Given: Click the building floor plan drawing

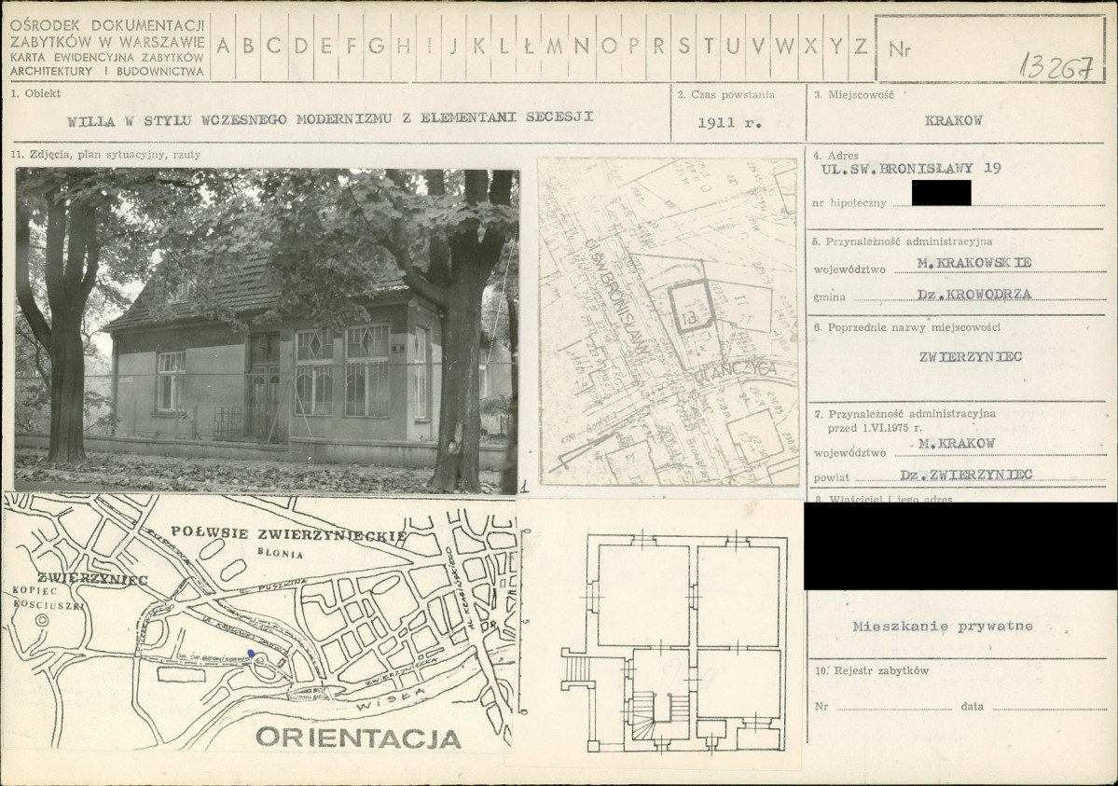Looking at the screenshot, I should click(674, 641).
